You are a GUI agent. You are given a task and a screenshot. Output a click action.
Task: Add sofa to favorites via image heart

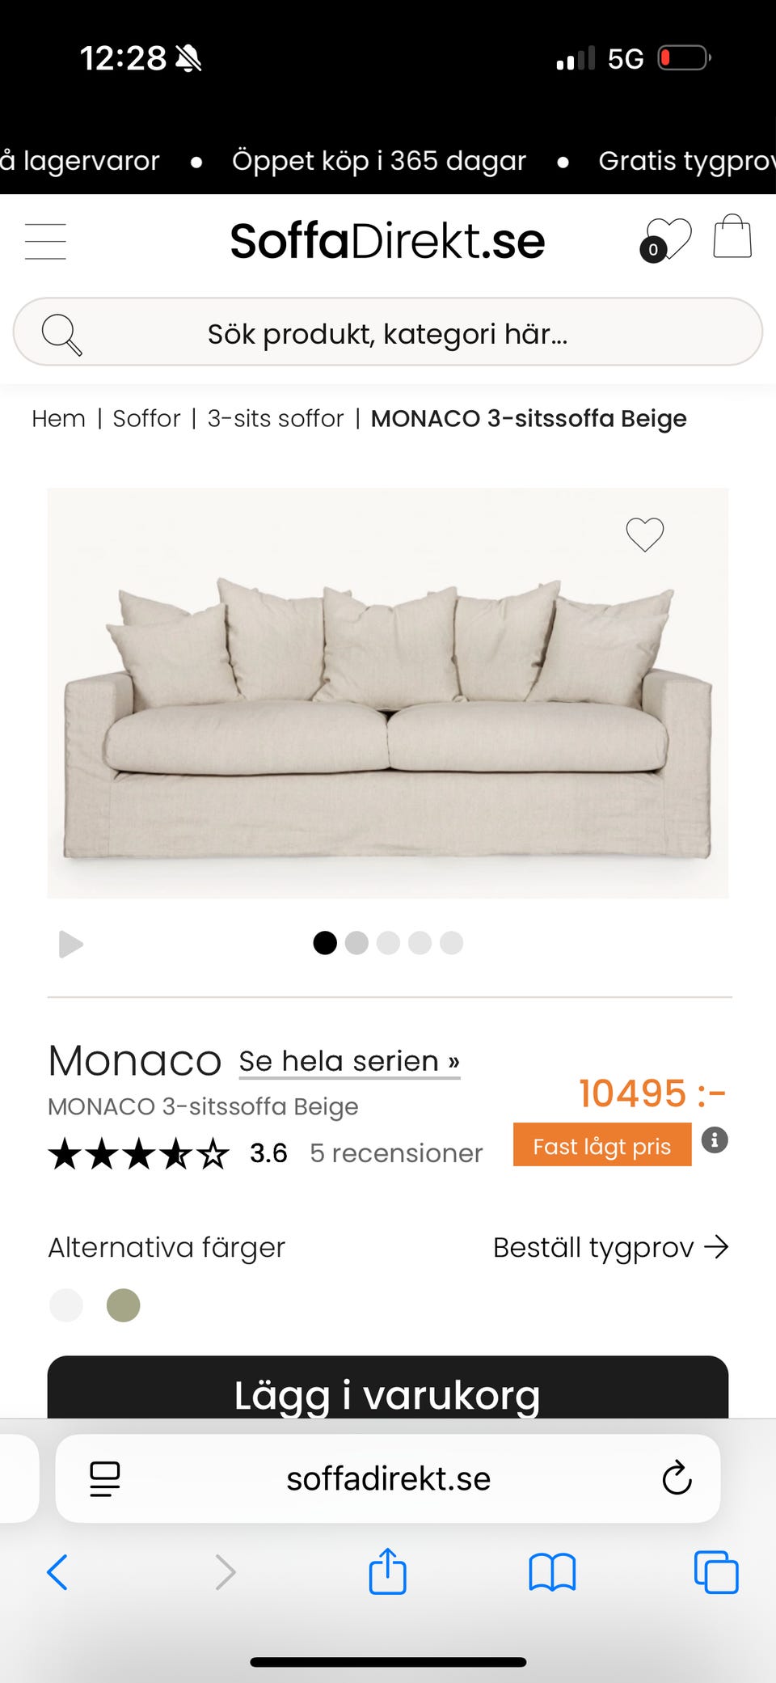pos(644,535)
